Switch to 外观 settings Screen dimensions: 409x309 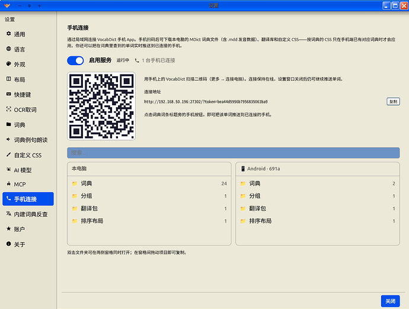[28, 65]
